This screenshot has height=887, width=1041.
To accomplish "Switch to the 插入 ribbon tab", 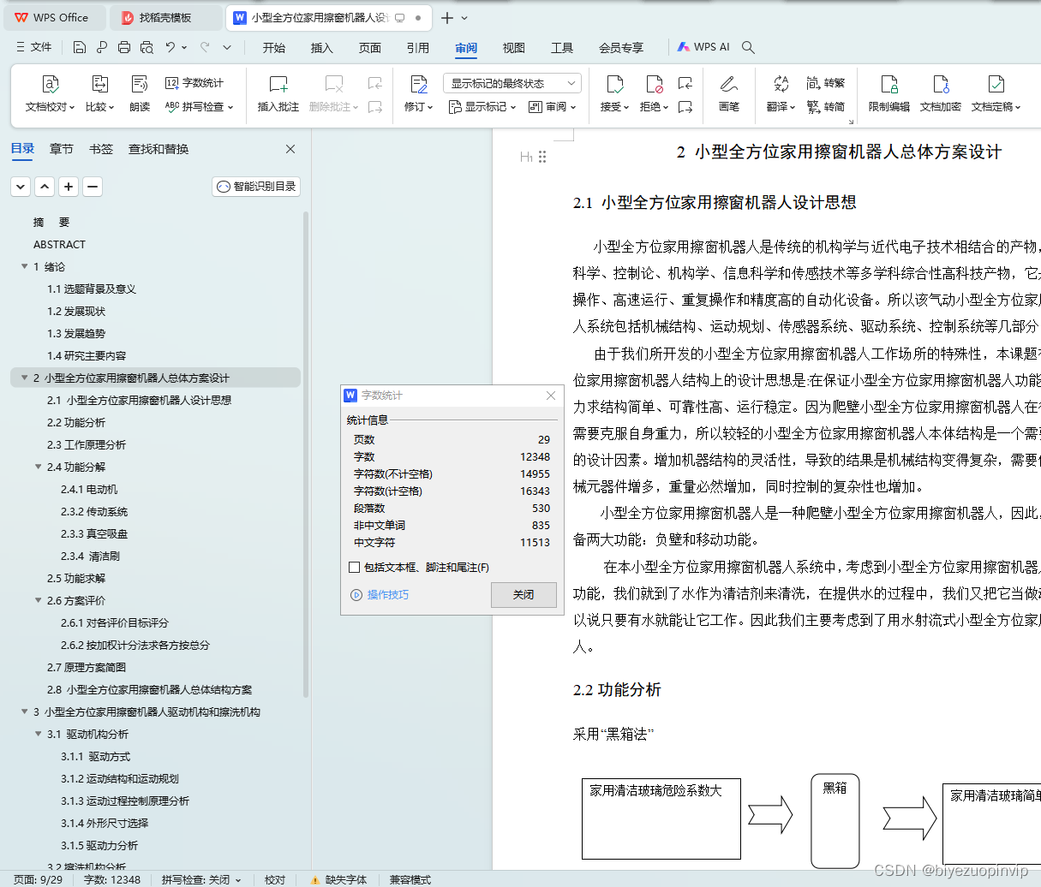I will [322, 47].
